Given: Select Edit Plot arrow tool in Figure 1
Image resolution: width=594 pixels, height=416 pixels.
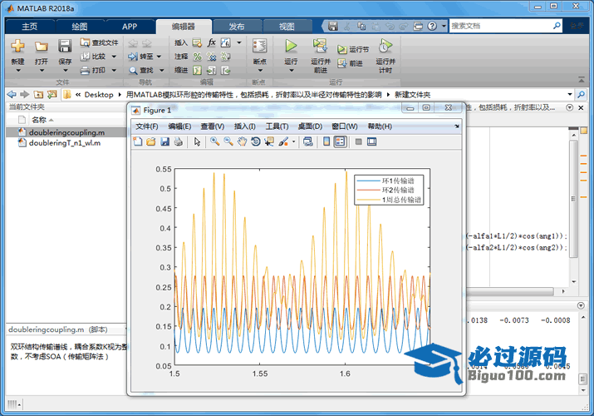Looking at the screenshot, I should click(197, 141).
